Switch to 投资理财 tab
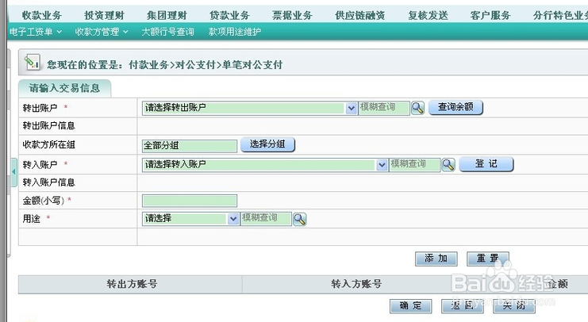Image resolution: width=588 pixels, height=322 pixels. pyautogui.click(x=104, y=15)
